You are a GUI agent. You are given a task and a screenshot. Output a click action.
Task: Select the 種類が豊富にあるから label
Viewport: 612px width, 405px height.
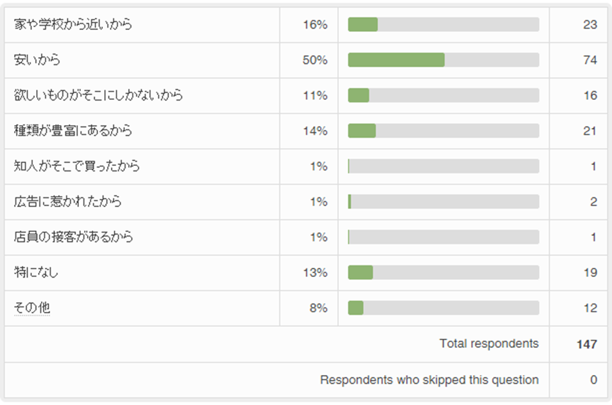(x=73, y=131)
